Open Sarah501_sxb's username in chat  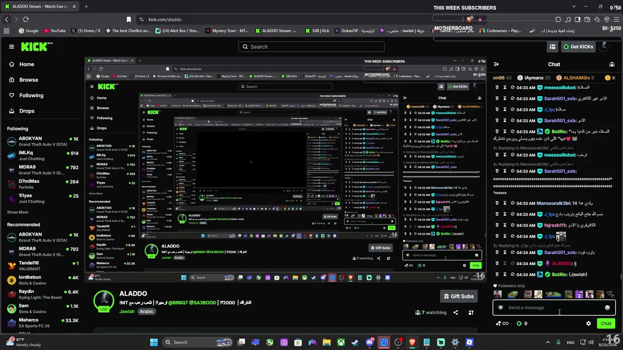(x=560, y=98)
